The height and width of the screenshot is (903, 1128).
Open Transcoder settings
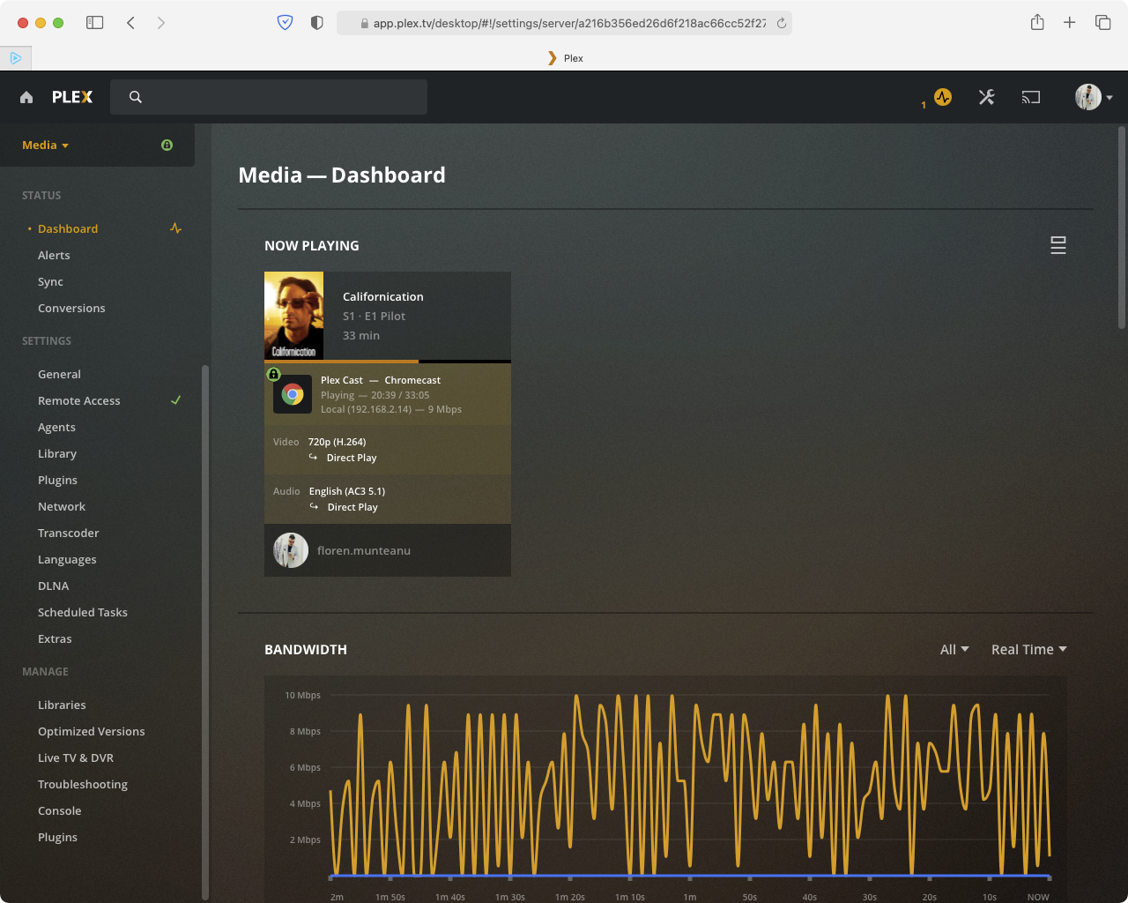tap(69, 533)
